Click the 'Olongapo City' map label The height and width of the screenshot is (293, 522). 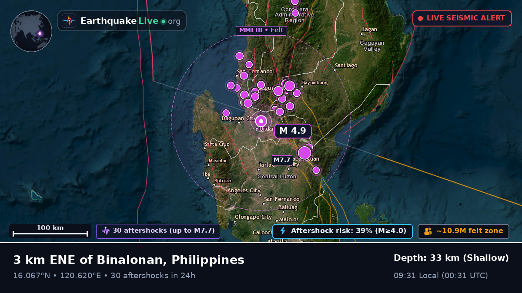pos(254,217)
